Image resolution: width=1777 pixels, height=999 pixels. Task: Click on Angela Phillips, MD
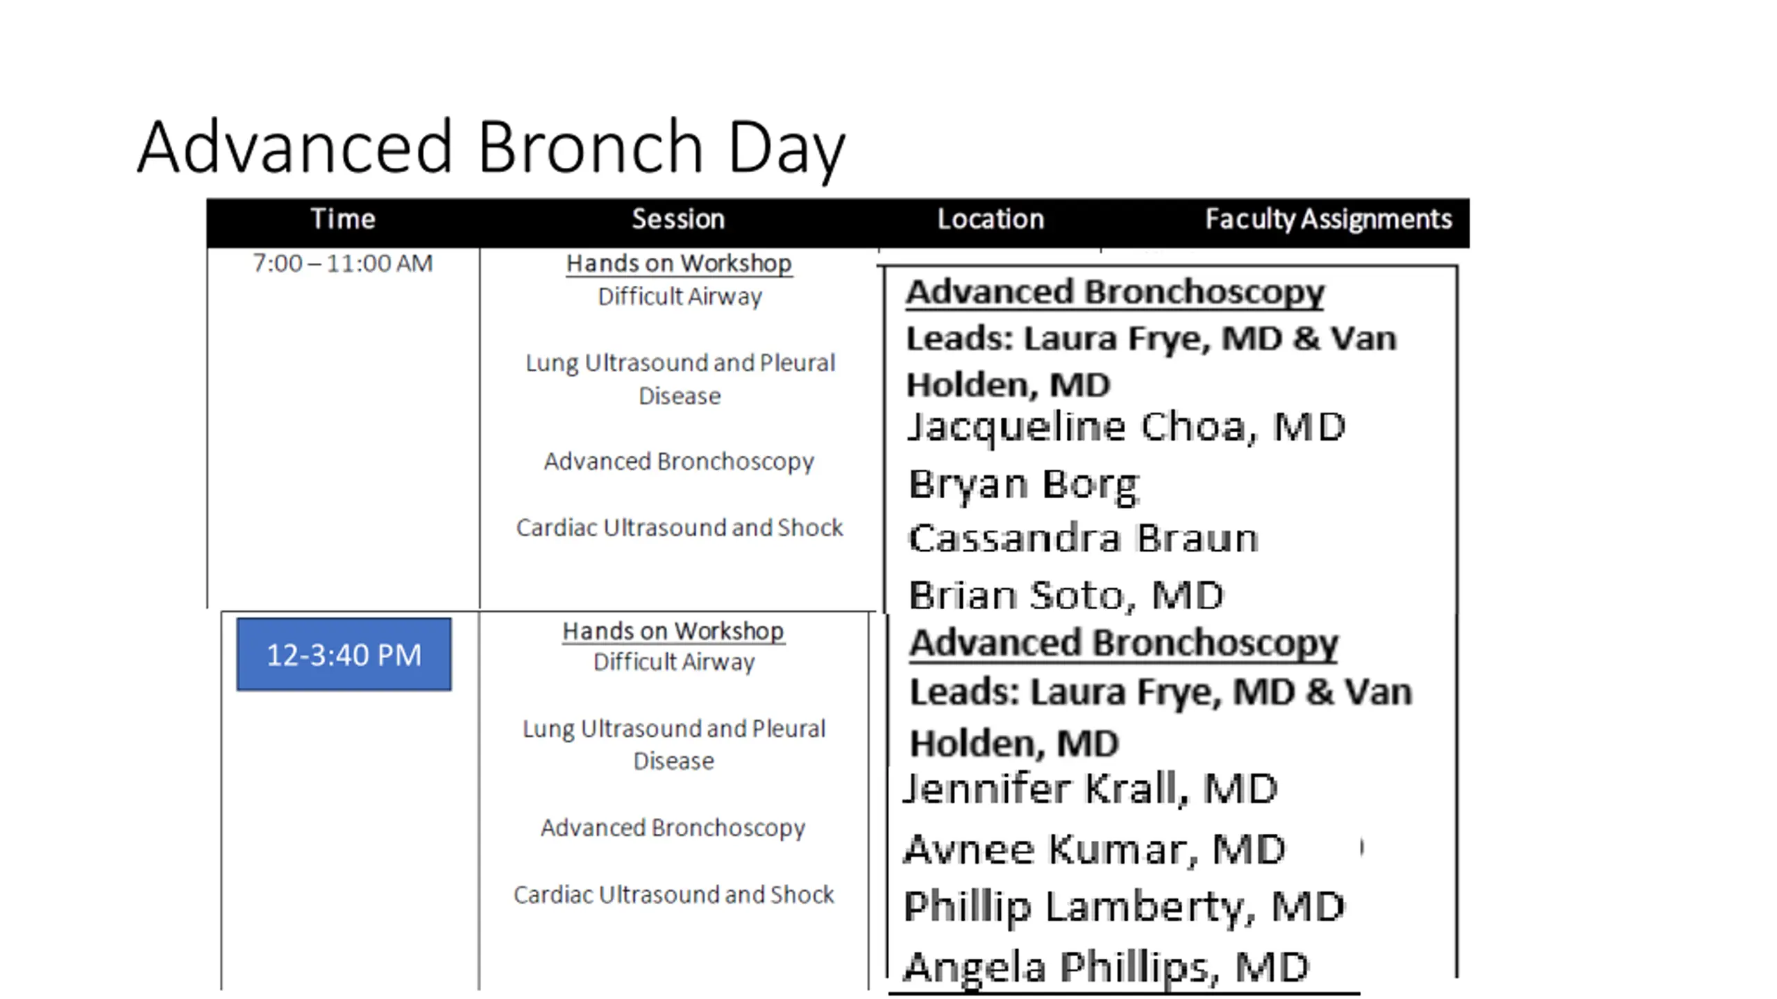click(x=1106, y=967)
